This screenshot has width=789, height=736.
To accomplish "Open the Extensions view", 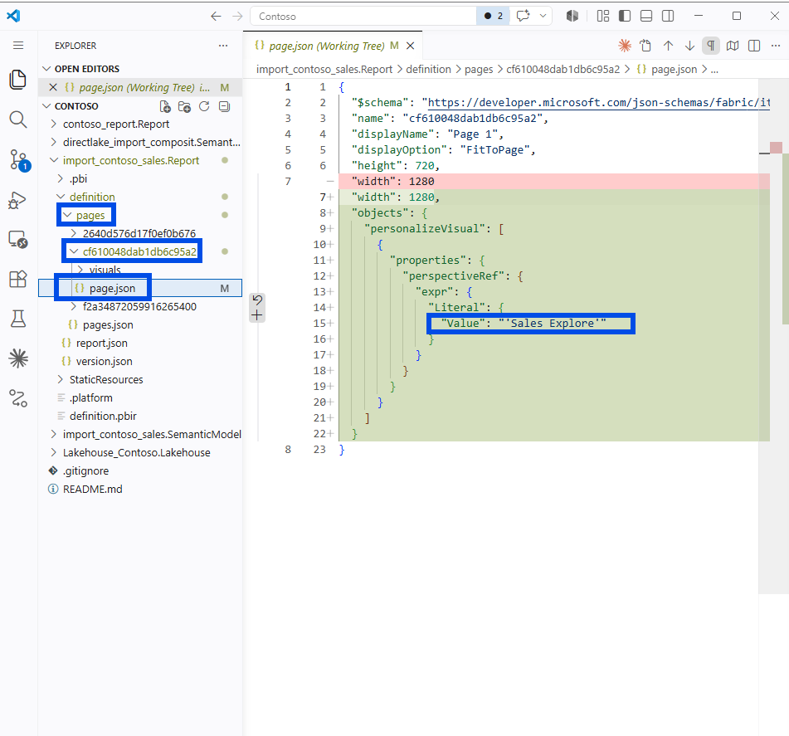I will point(18,279).
